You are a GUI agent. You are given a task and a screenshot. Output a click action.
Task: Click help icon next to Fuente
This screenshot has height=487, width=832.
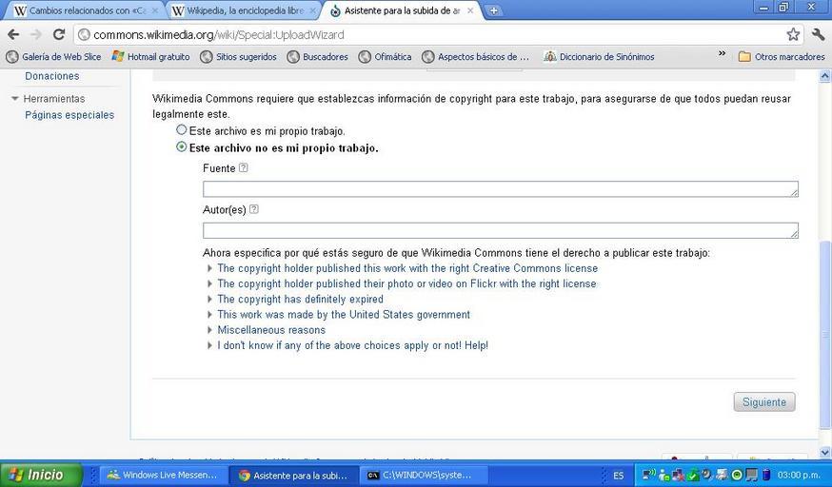(244, 168)
